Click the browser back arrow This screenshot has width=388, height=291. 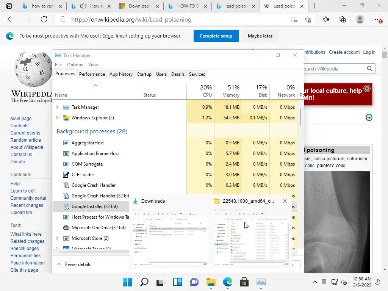click(11, 19)
